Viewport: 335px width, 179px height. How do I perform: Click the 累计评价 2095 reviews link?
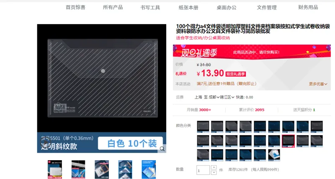(x=252, y=110)
